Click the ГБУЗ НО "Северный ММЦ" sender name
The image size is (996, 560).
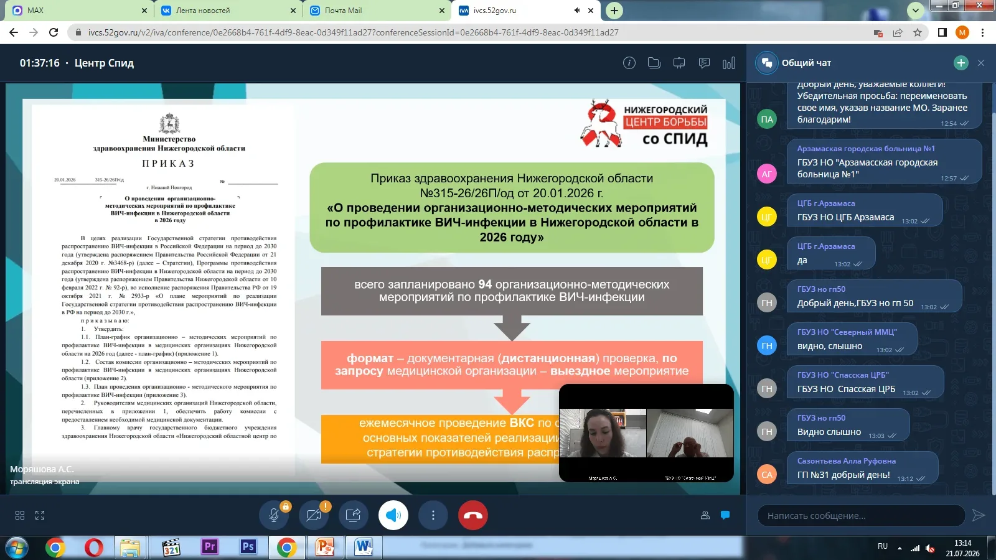pyautogui.click(x=847, y=332)
